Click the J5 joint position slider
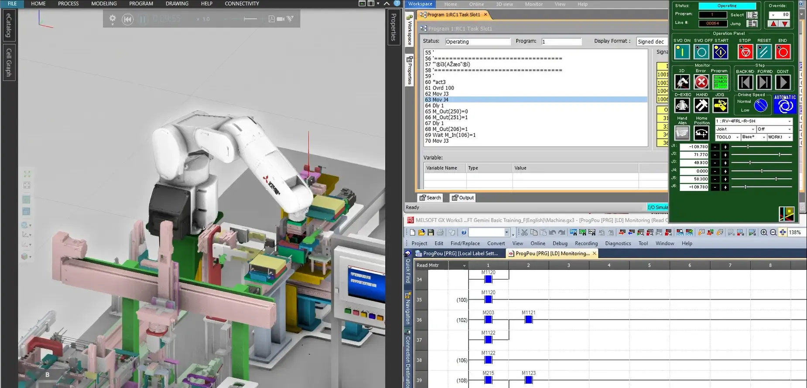The width and height of the screenshot is (807, 388). tap(762, 179)
